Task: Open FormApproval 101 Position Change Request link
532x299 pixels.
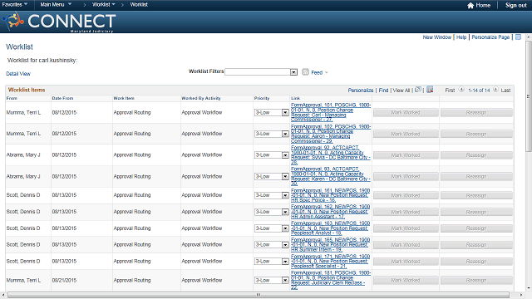Action: (x=331, y=112)
